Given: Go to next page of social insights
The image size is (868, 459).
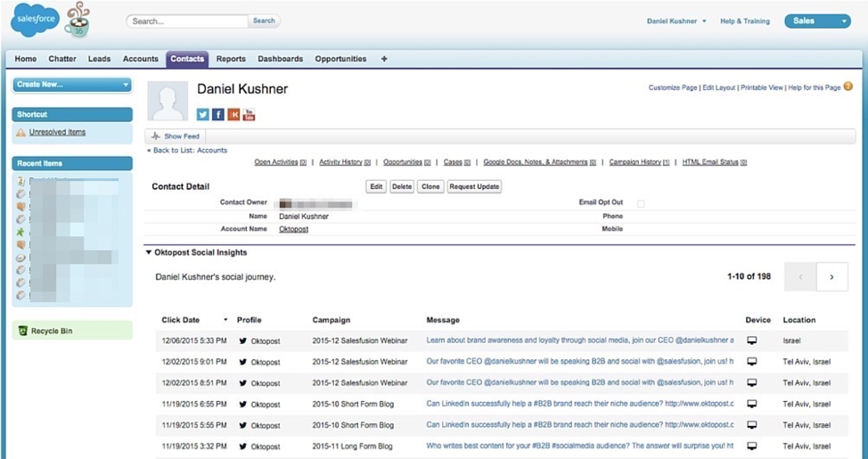Looking at the screenshot, I should (x=832, y=277).
